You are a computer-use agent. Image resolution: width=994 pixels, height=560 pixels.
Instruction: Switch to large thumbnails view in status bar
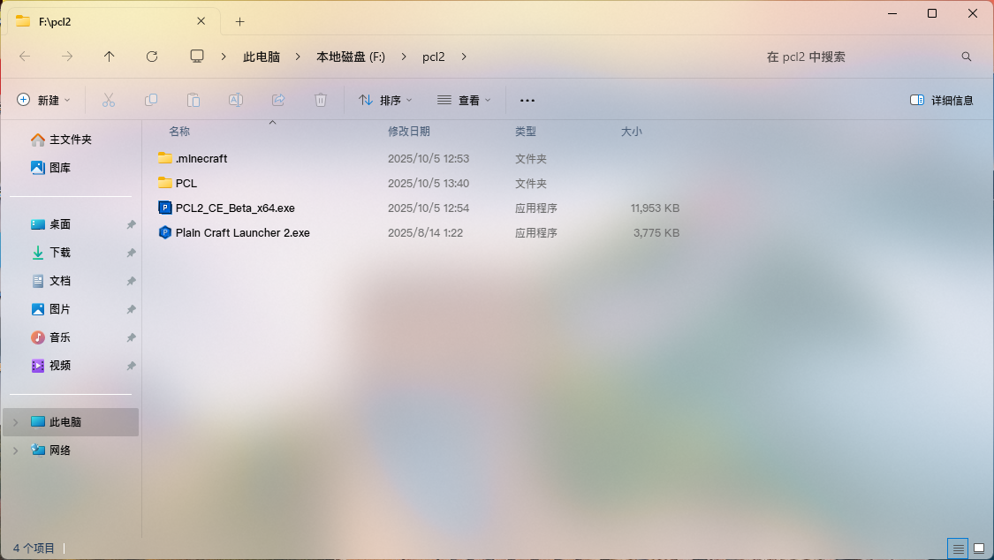(x=978, y=549)
